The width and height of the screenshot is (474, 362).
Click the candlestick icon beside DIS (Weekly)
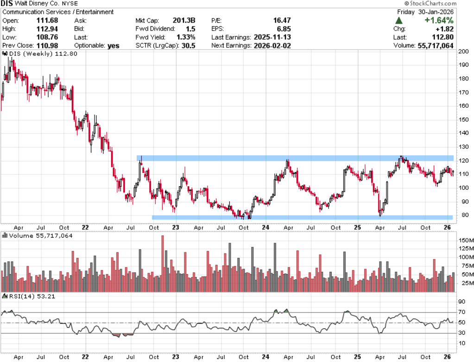click(5, 54)
